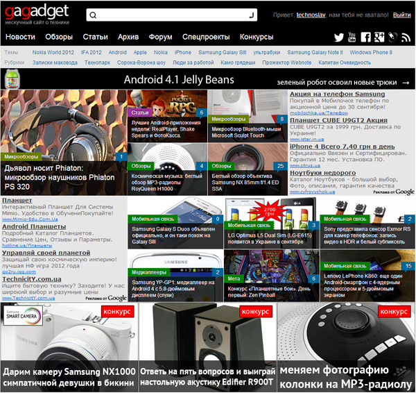Open the Windows Phone 8 topic
416x393 pixels.
(x=371, y=52)
